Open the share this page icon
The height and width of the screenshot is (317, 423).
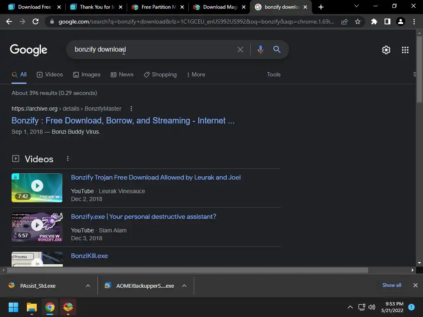[x=345, y=21]
